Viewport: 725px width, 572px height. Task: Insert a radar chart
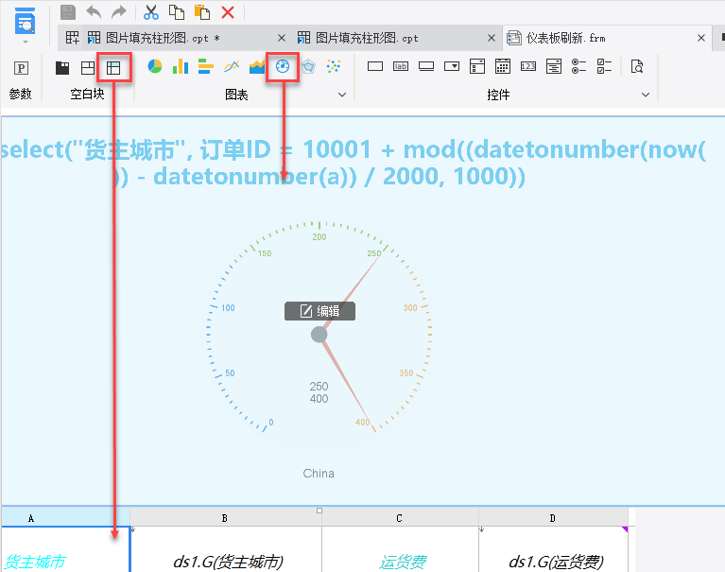[308, 66]
